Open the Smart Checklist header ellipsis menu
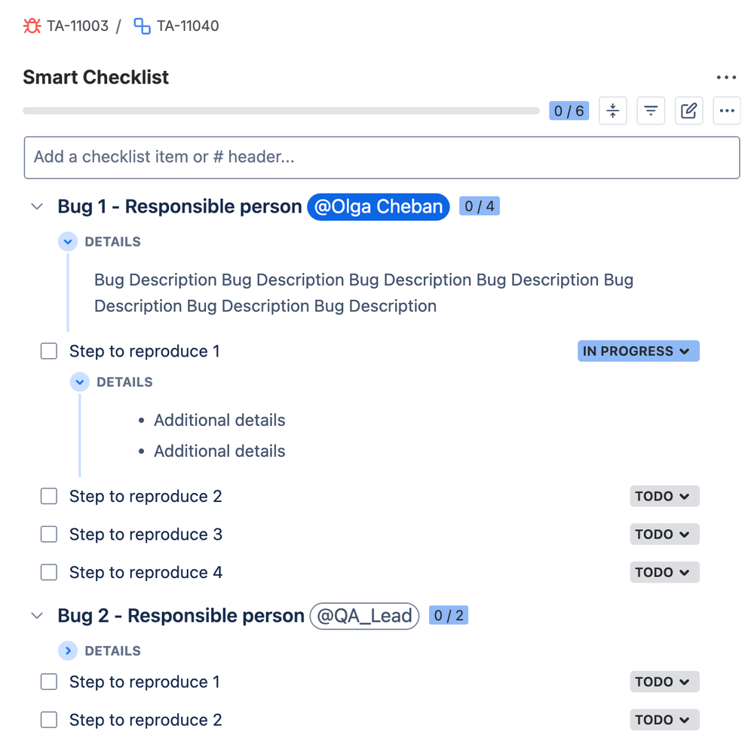The image size is (751, 753). tap(726, 77)
